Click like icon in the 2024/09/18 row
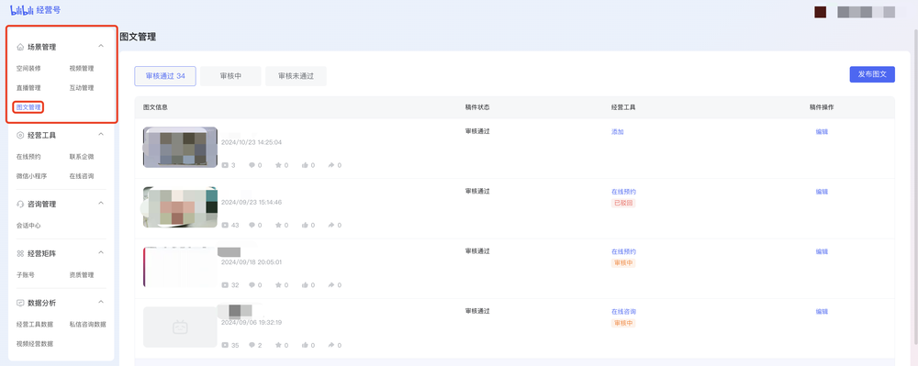 point(305,285)
